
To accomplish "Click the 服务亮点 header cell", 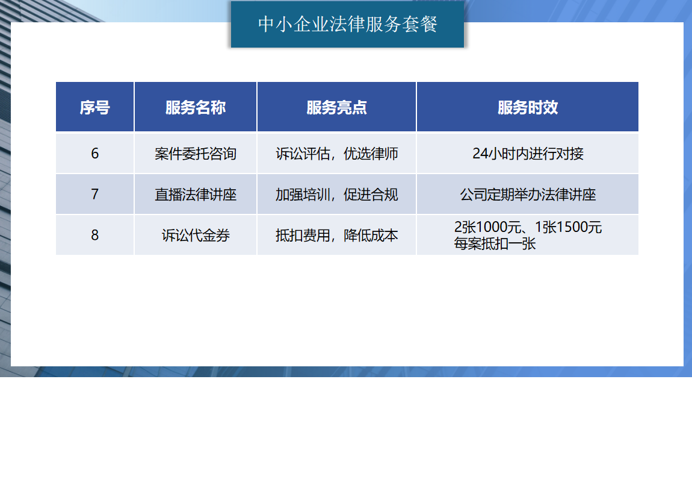I will [x=336, y=107].
